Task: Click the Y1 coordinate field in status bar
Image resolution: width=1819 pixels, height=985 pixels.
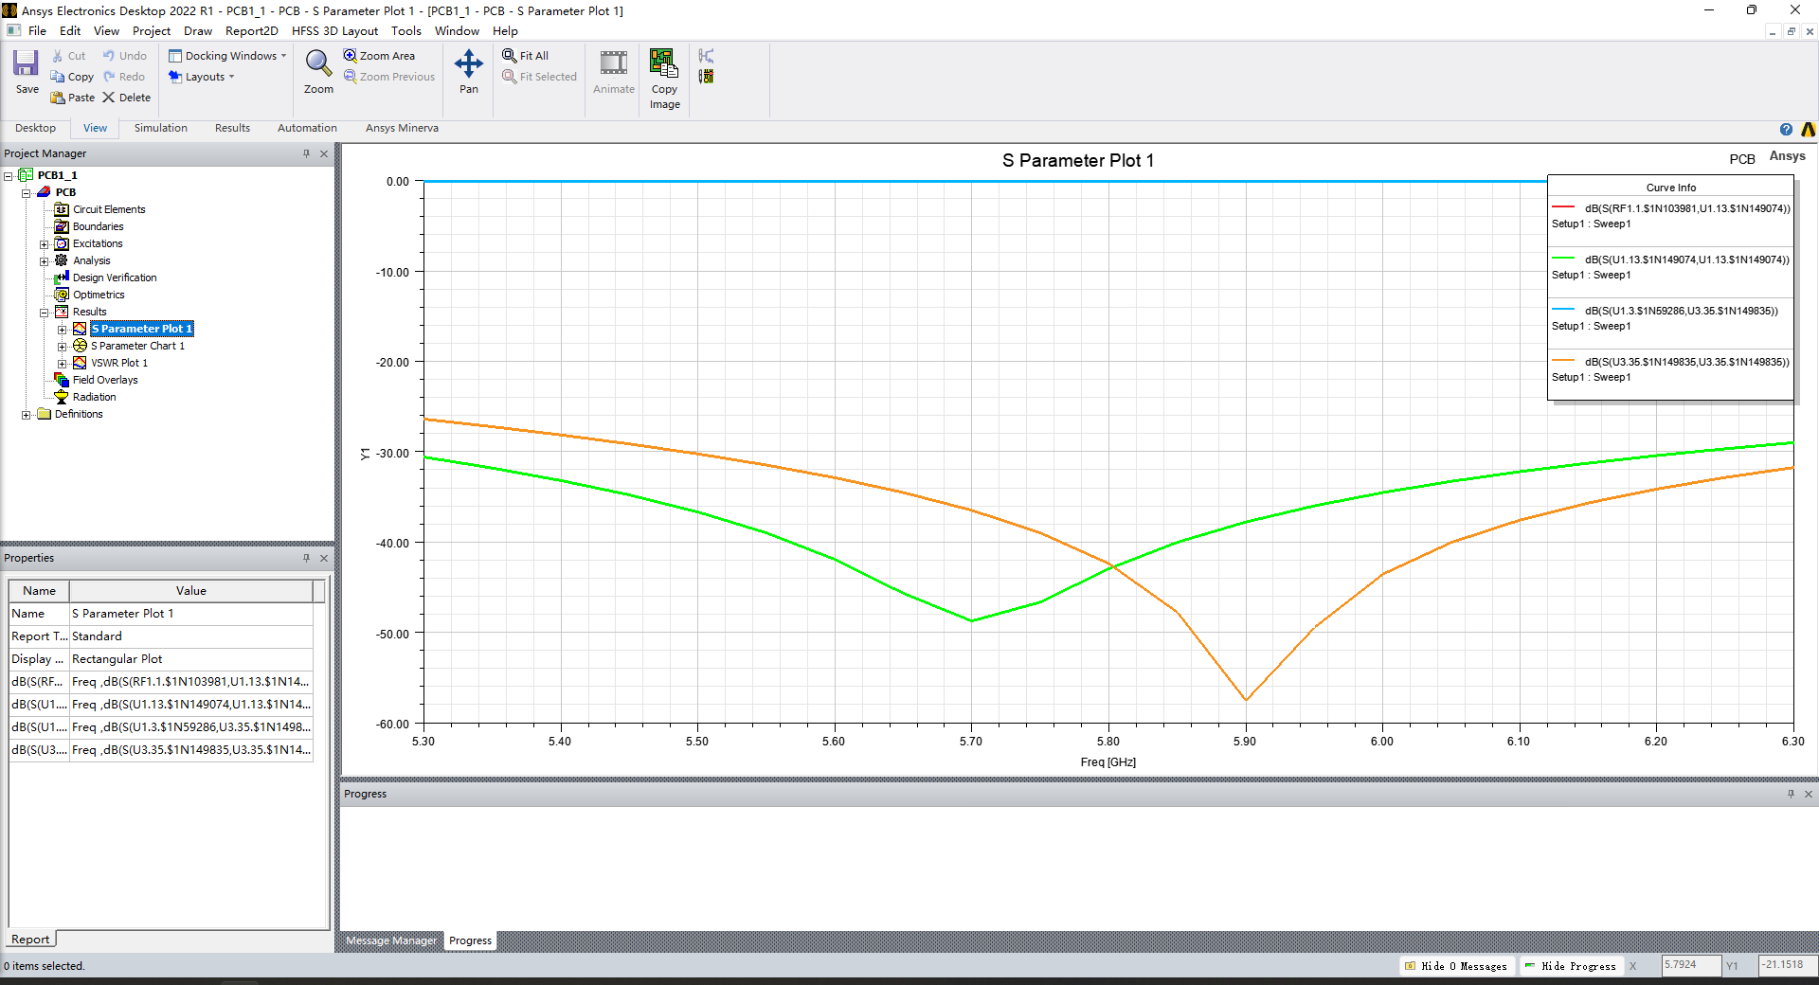Action: [x=1788, y=965]
